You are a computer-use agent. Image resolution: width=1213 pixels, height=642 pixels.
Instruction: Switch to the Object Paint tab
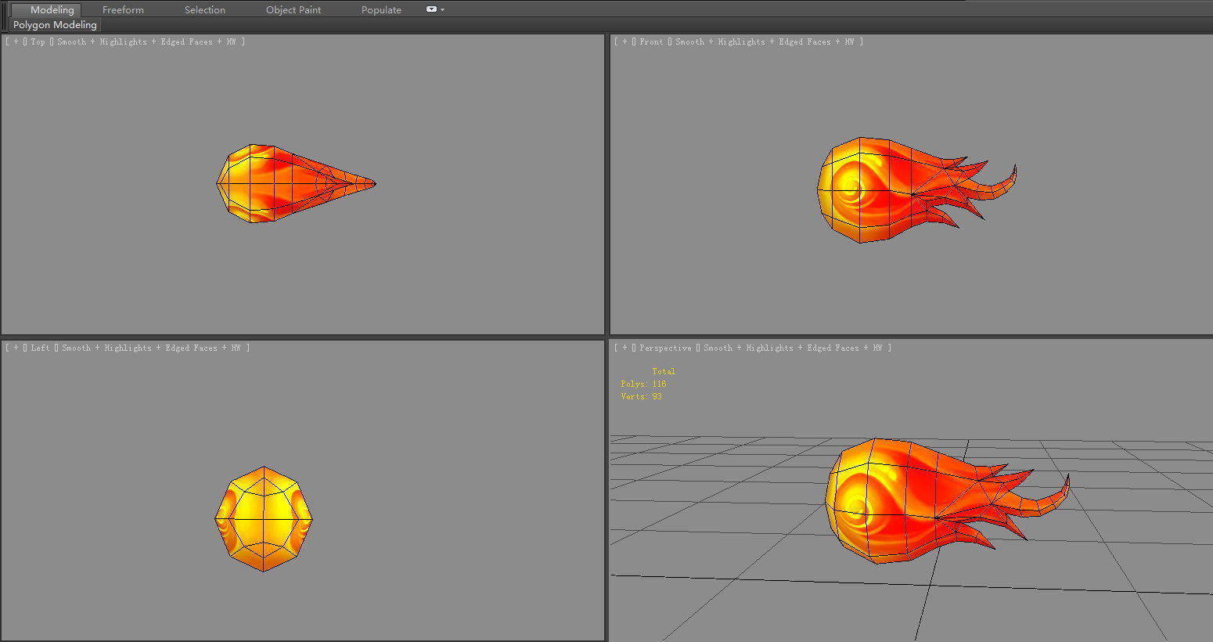[x=293, y=10]
